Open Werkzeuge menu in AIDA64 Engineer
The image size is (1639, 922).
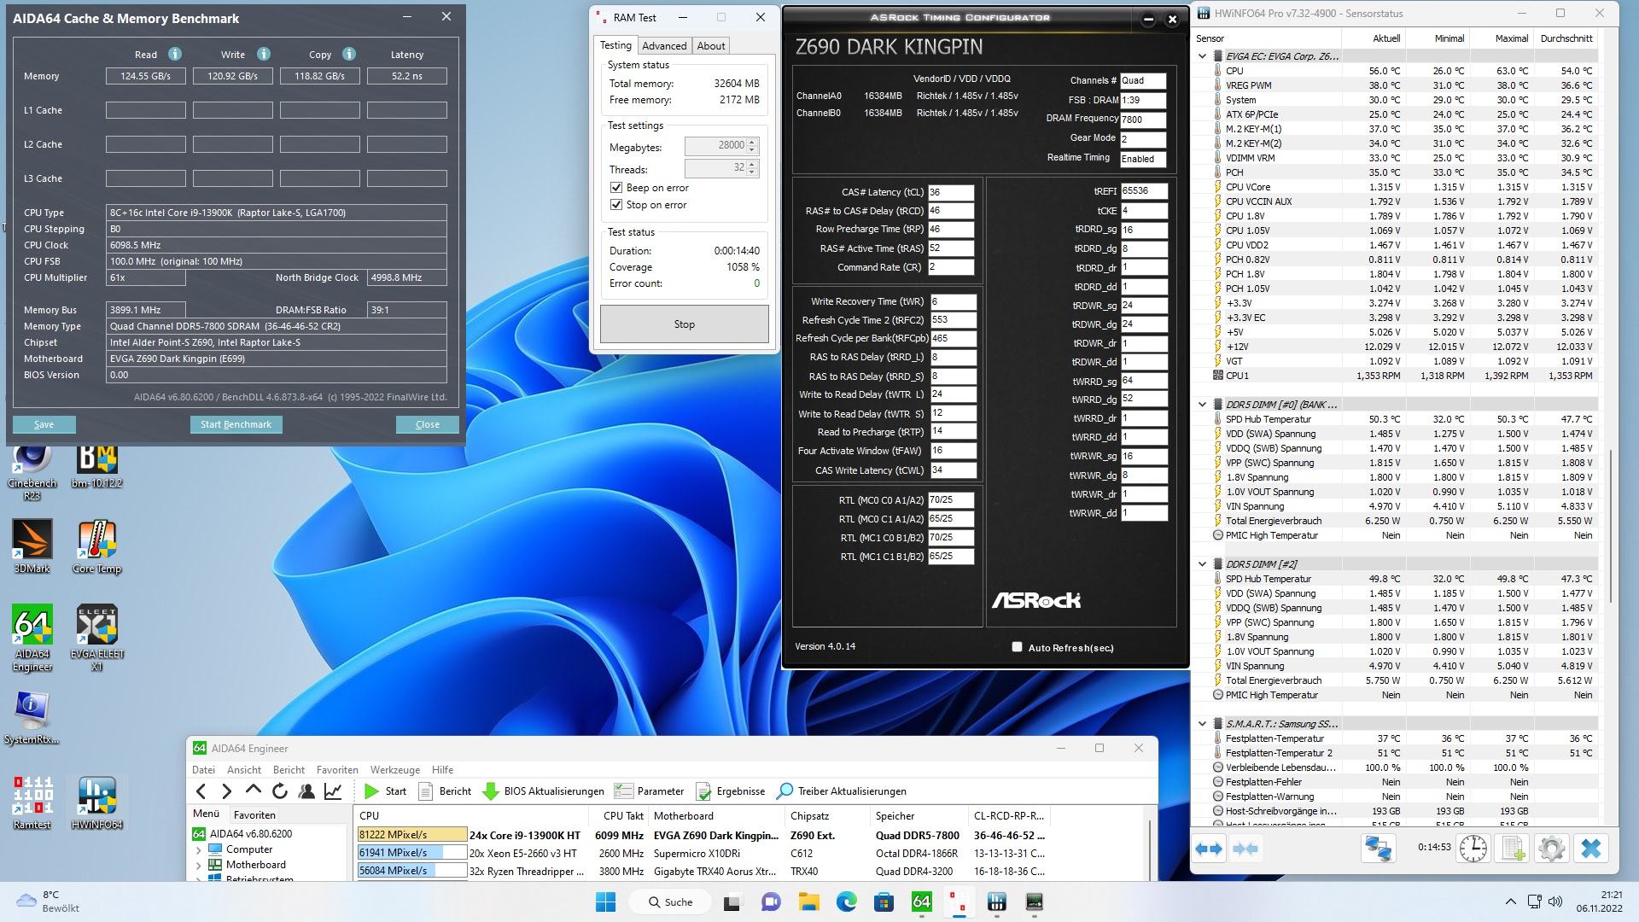point(394,770)
